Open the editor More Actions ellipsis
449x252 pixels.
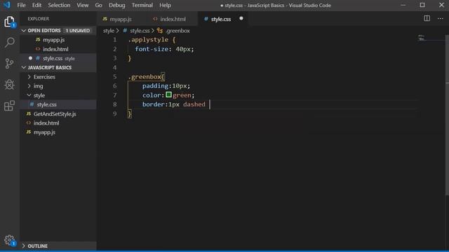(440, 19)
